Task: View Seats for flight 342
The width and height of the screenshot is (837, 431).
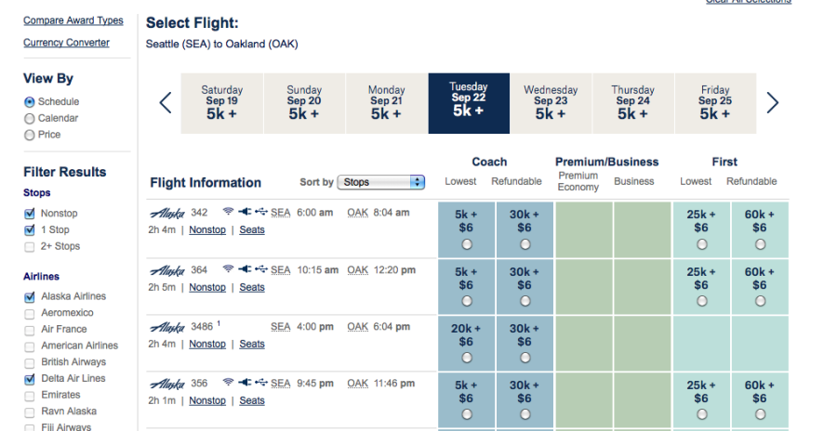Action: (252, 229)
